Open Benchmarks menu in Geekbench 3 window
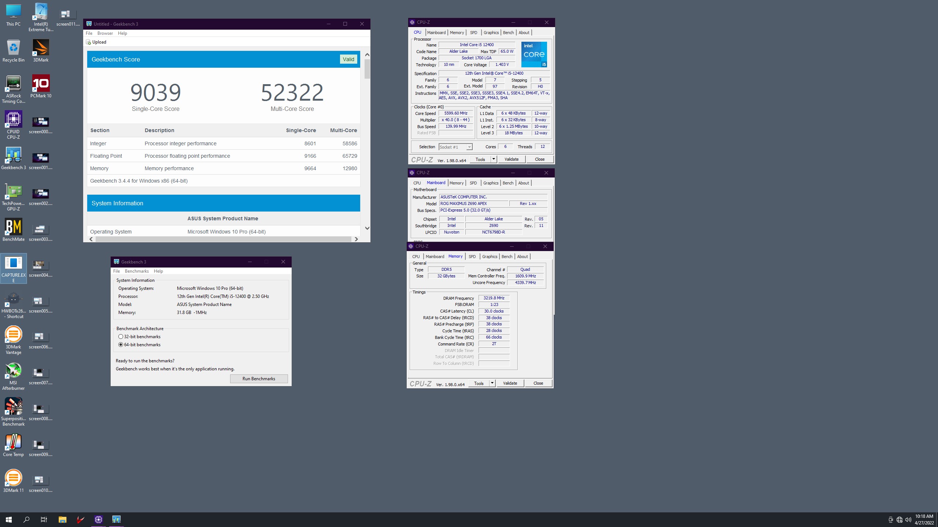This screenshot has width=938, height=527. pyautogui.click(x=137, y=271)
